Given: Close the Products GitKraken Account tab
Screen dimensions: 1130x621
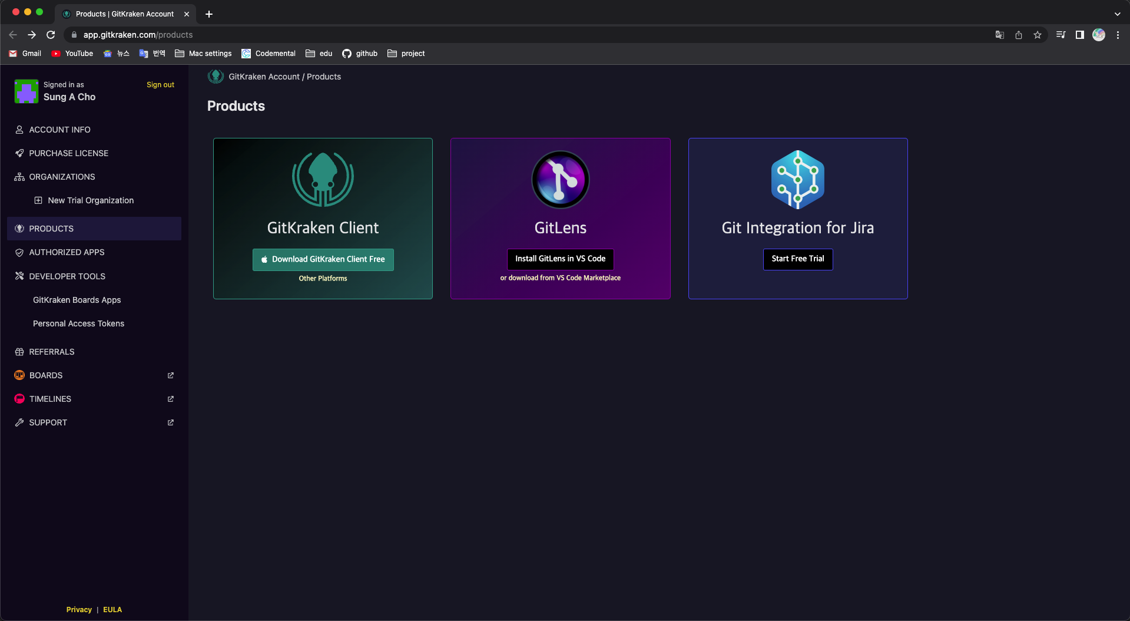Looking at the screenshot, I should point(187,14).
